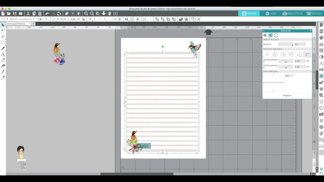Image resolution: width=324 pixels, height=182 pixels.
Task: Save the document floppy icon
Action: 15,13
